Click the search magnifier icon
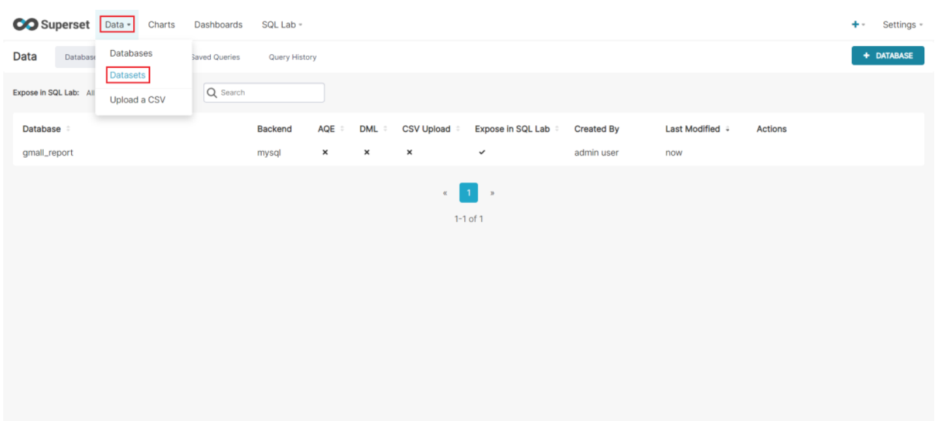Screen dimensions: 942x421 [x=212, y=93]
